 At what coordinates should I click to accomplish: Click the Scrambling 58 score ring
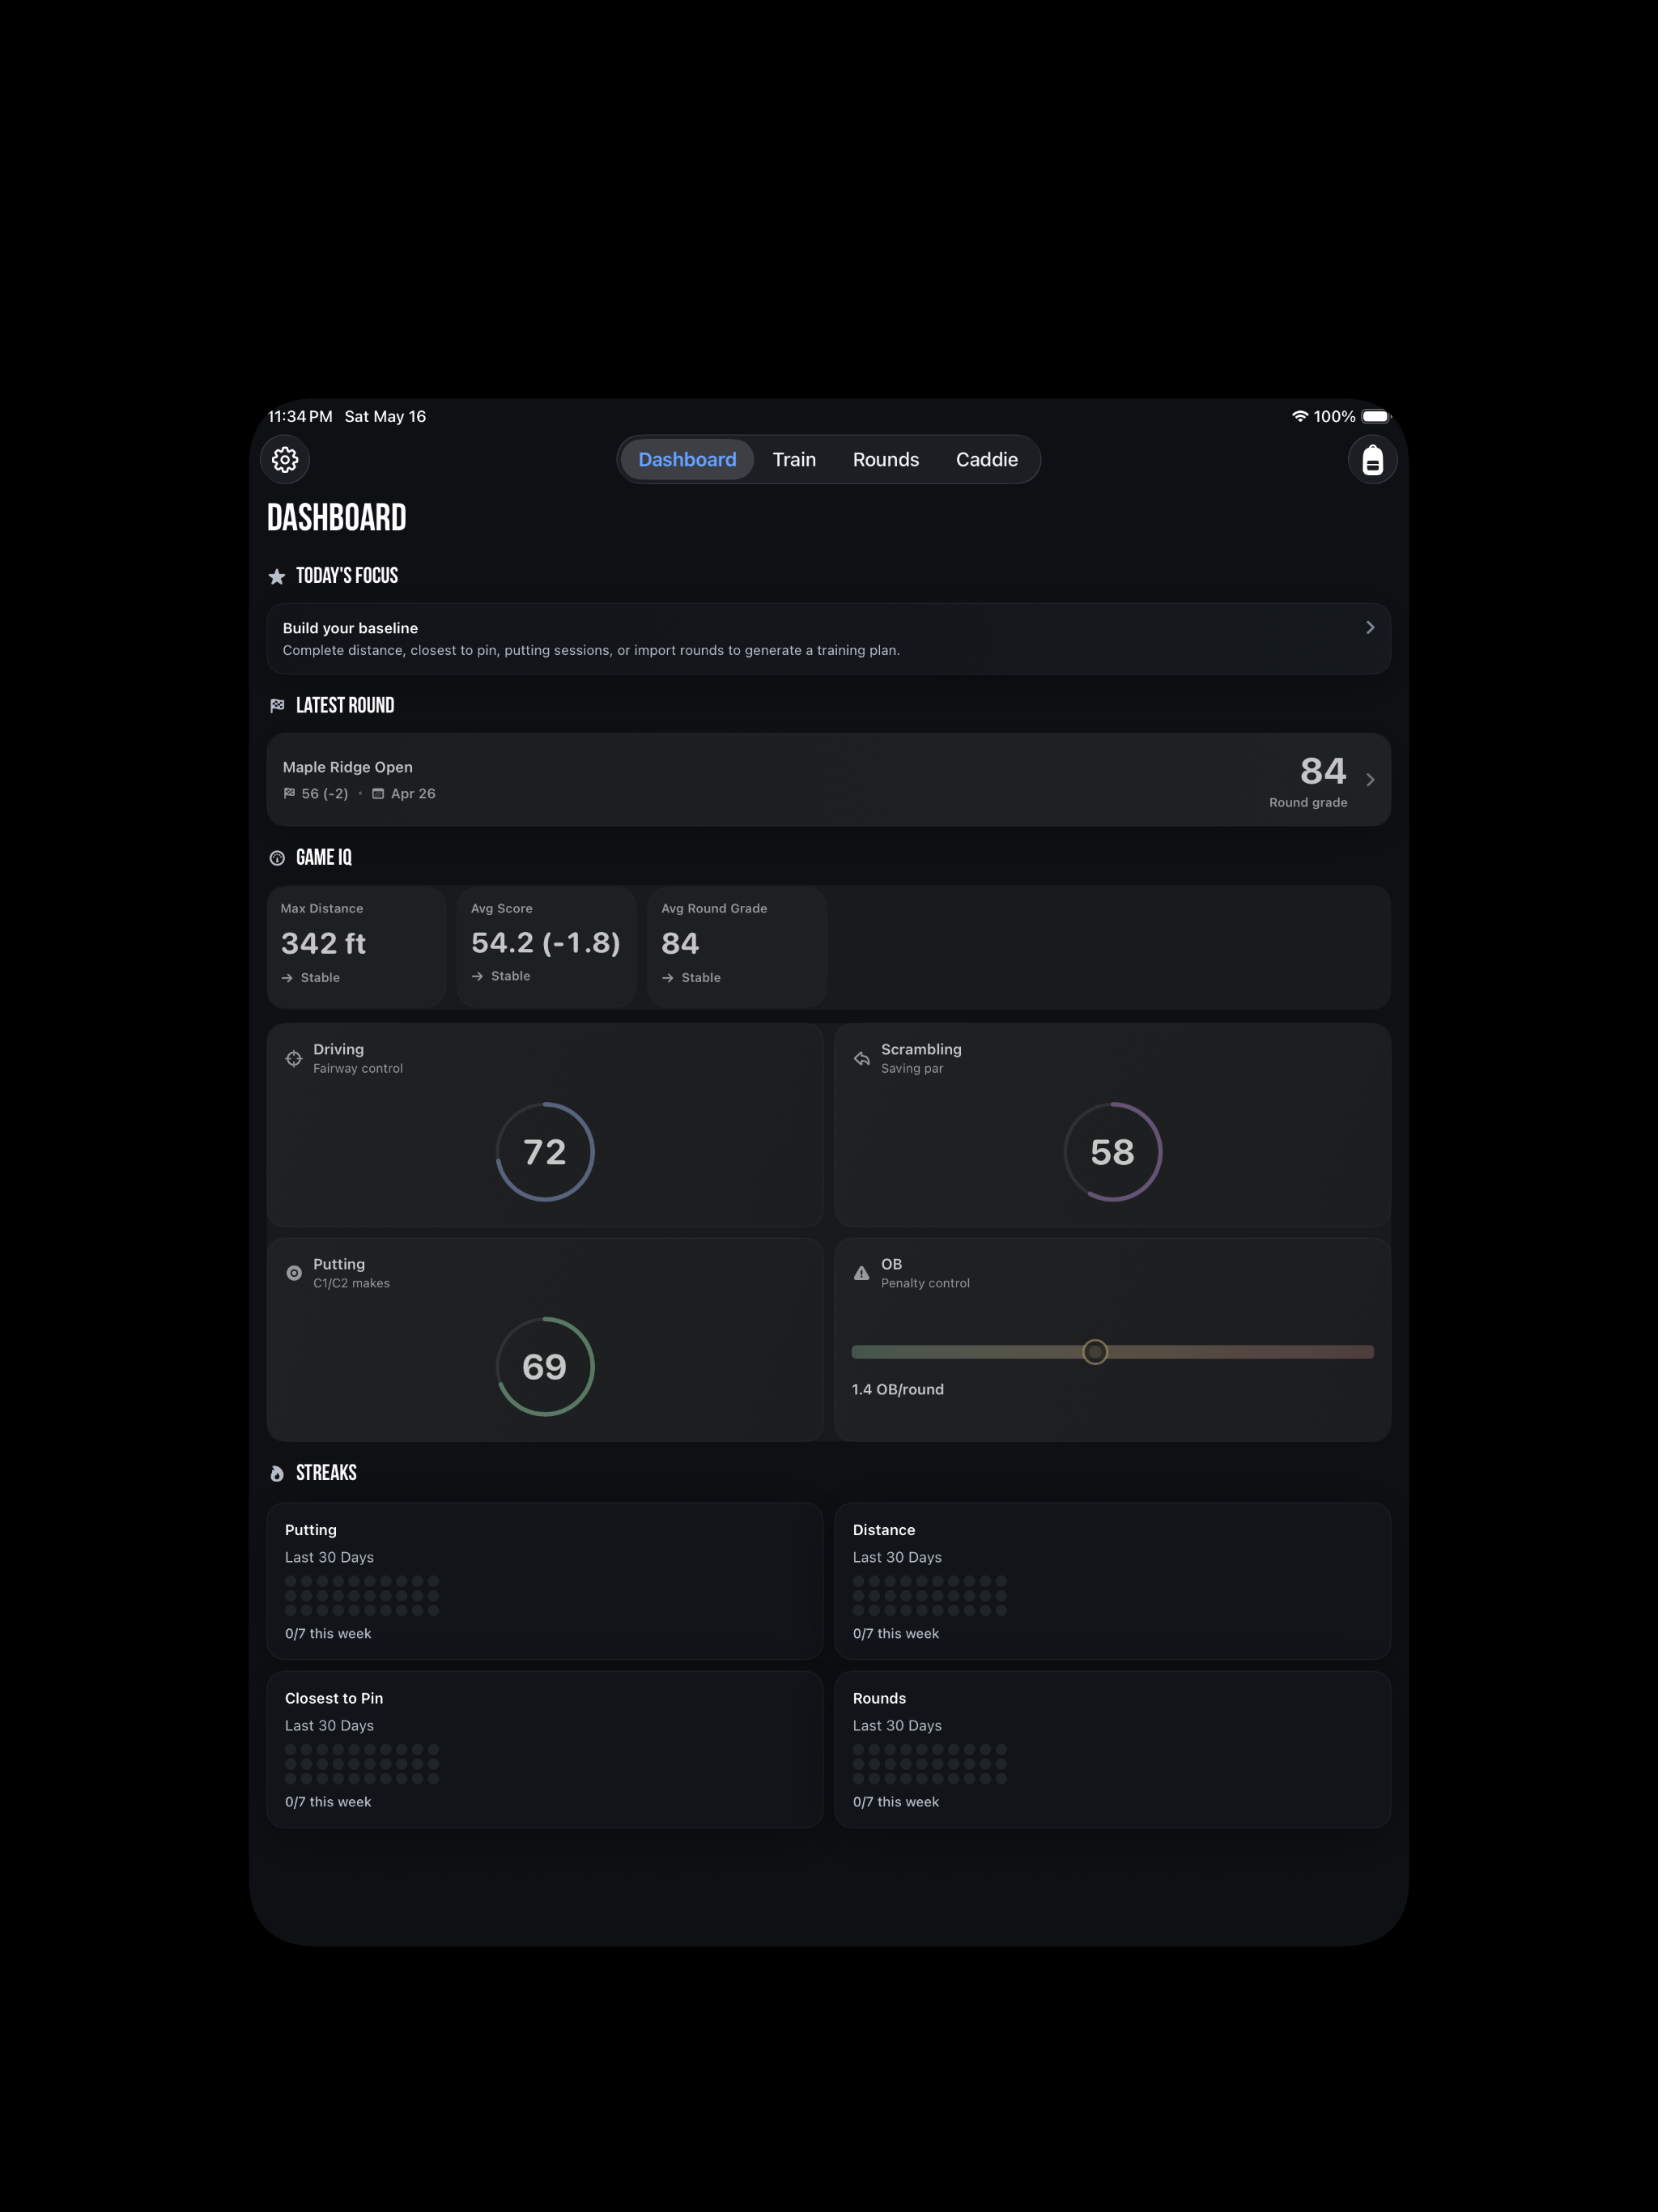pyautogui.click(x=1112, y=1152)
